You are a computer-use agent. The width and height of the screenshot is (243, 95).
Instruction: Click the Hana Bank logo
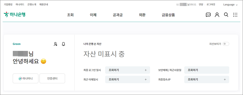(14, 15)
